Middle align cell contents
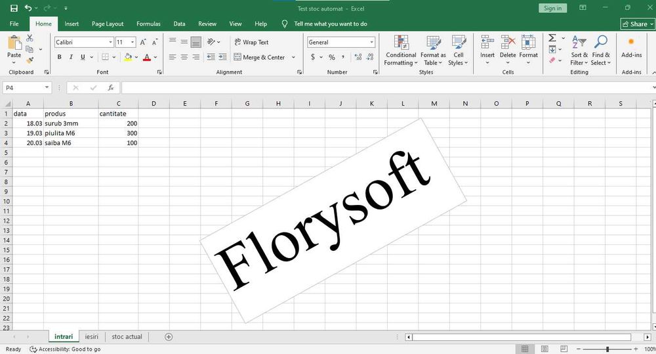Image resolution: width=656 pixels, height=354 pixels. pyautogui.click(x=184, y=42)
